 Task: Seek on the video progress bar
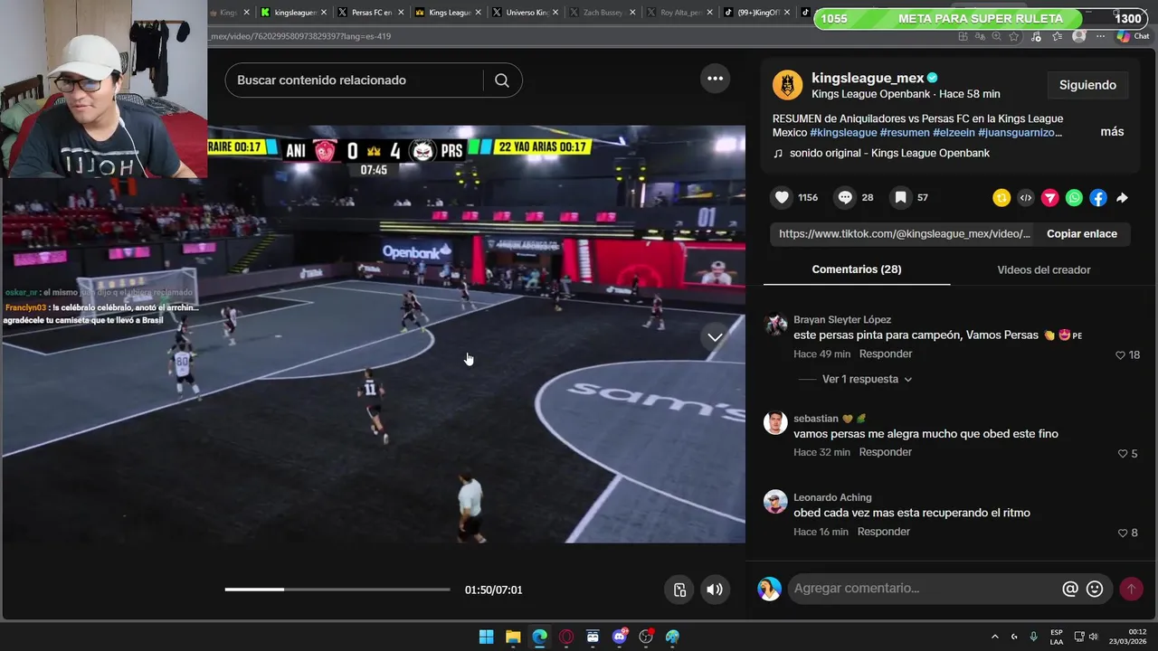coord(337,590)
